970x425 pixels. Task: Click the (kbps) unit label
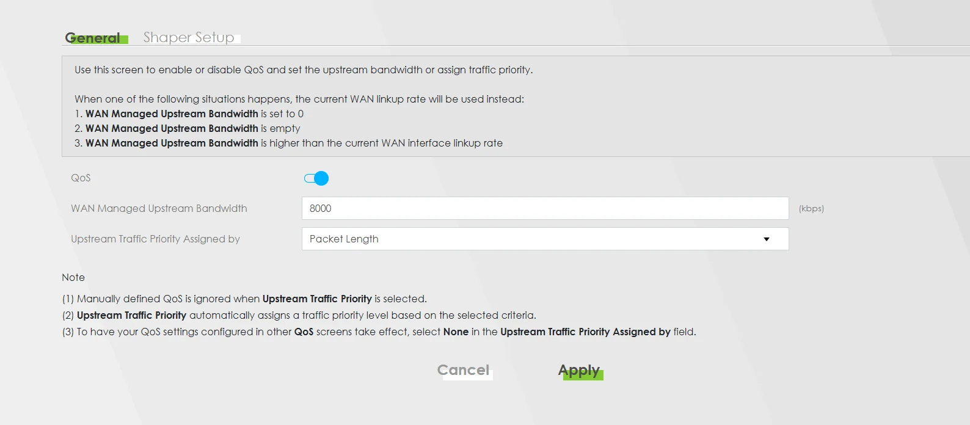click(811, 209)
